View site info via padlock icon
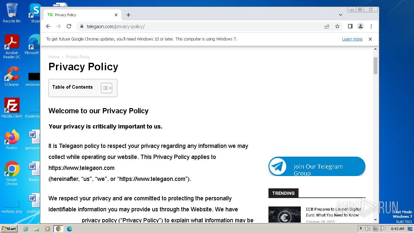The width and height of the screenshot is (414, 233). (x=82, y=27)
